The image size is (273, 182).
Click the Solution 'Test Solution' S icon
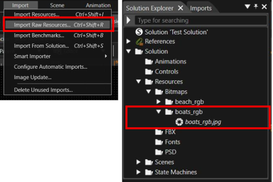[139, 32]
